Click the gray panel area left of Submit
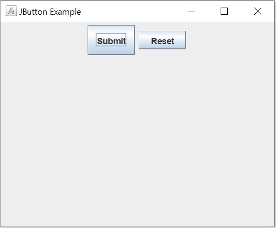Image resolution: width=276 pixels, height=228 pixels. point(44,40)
